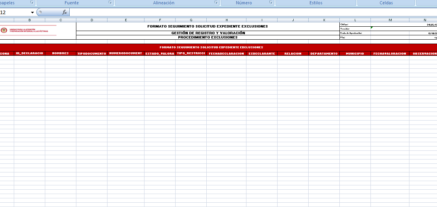This screenshot has height=207, width=437.
Task: Select the NOMBRES header cell
Action: pos(61,53)
